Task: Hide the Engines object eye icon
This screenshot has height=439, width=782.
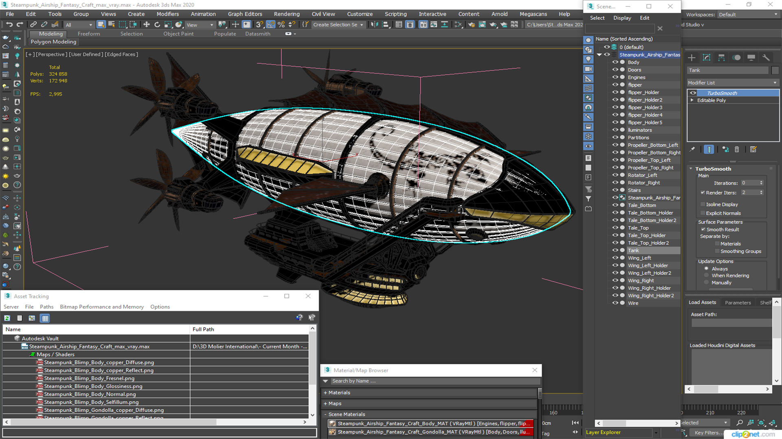Action: [615, 77]
